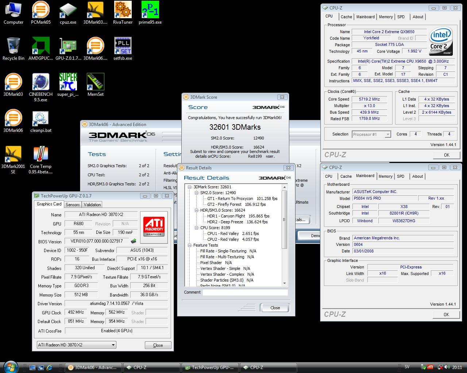Open the 3DMark2001 SE desktop shortcut
The width and height of the screenshot is (467, 373).
[x=13, y=160]
